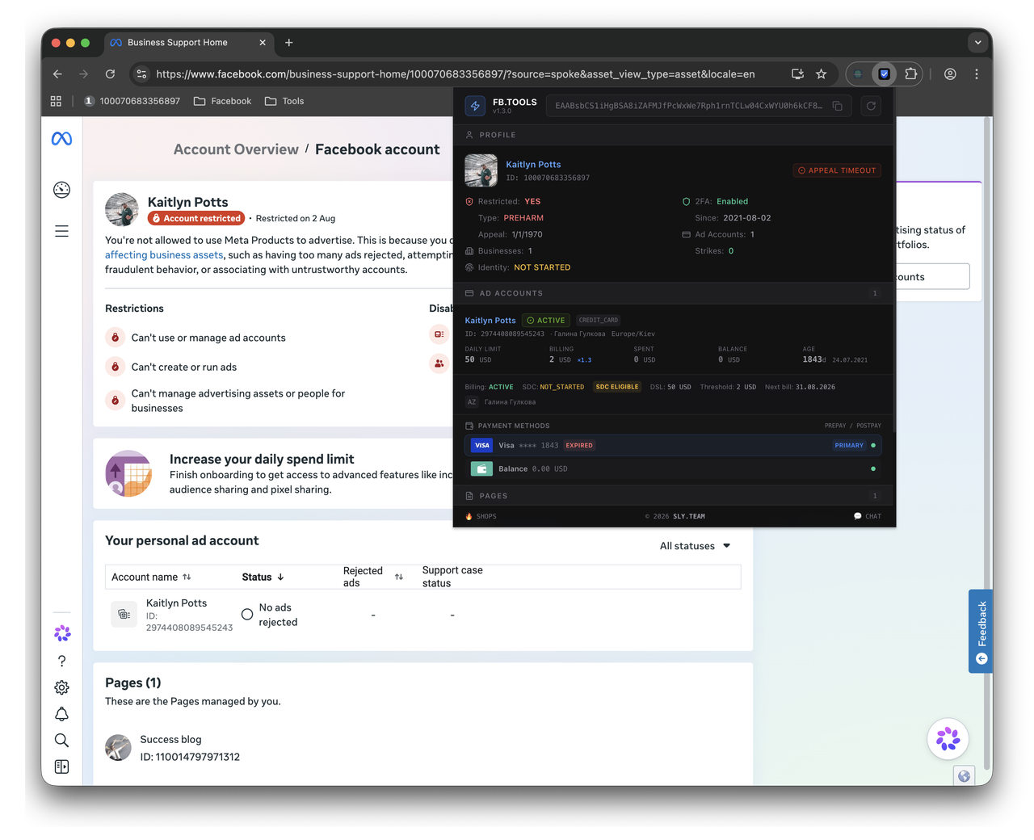This screenshot has width=1034, height=840.
Task: Click the Feedback button on the right edge
Action: click(981, 631)
